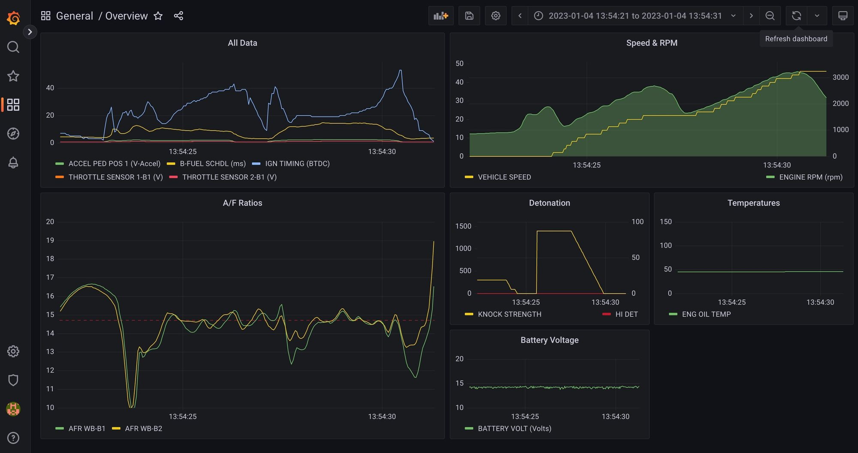Open the time range picker dropdown
The height and width of the screenshot is (453, 858).
(635, 16)
